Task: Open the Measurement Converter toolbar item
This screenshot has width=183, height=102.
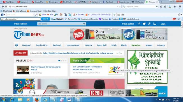Action: 88,19
